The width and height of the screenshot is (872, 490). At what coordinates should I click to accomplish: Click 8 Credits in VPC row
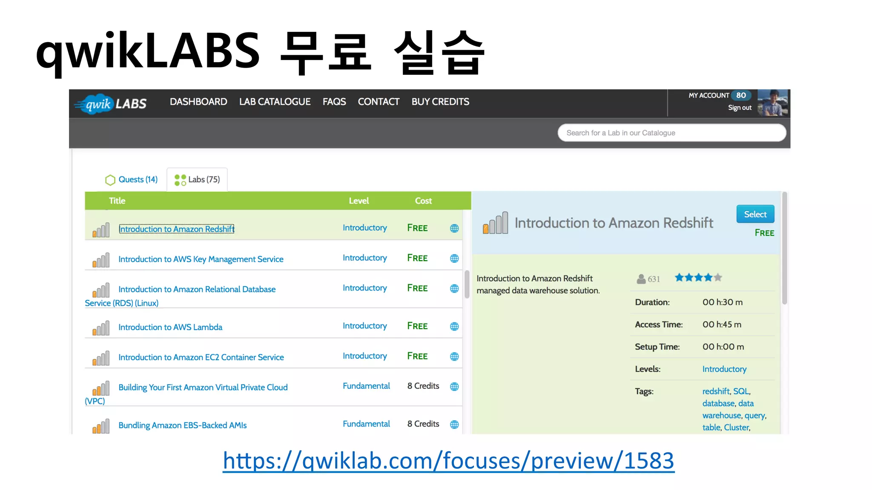tap(423, 386)
